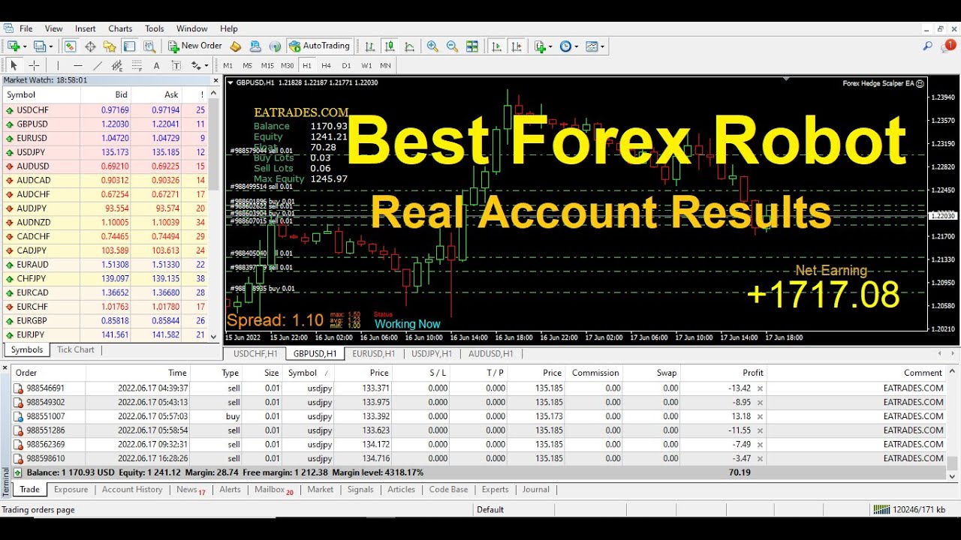Close order 988551007 buy position
Image resolution: width=961 pixels, height=540 pixels.
pyautogui.click(x=760, y=416)
